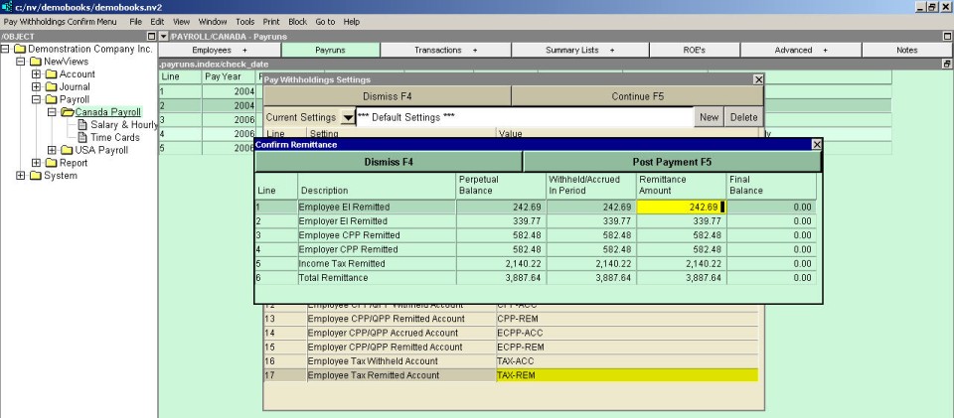Click the System folder icon
Viewport: 954px width, 418px height.
(x=35, y=177)
